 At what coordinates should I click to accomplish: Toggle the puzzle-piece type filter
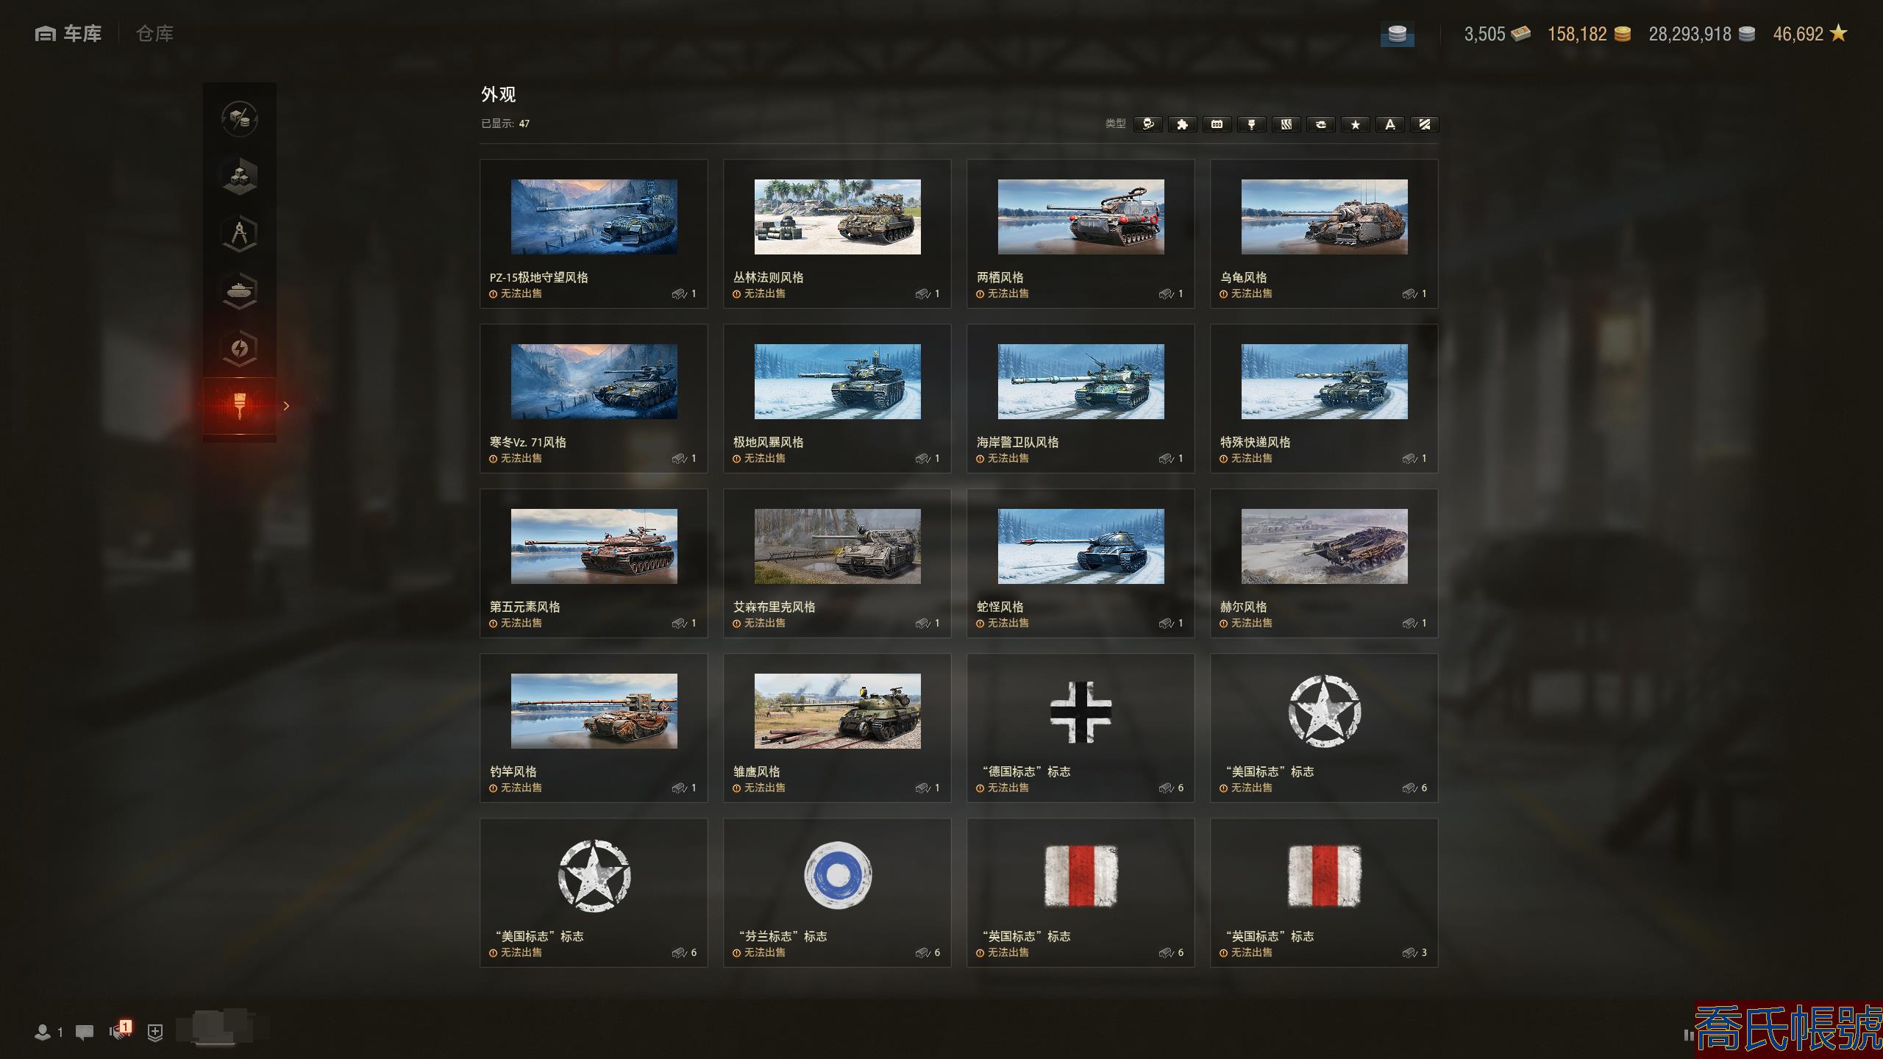tap(1182, 124)
